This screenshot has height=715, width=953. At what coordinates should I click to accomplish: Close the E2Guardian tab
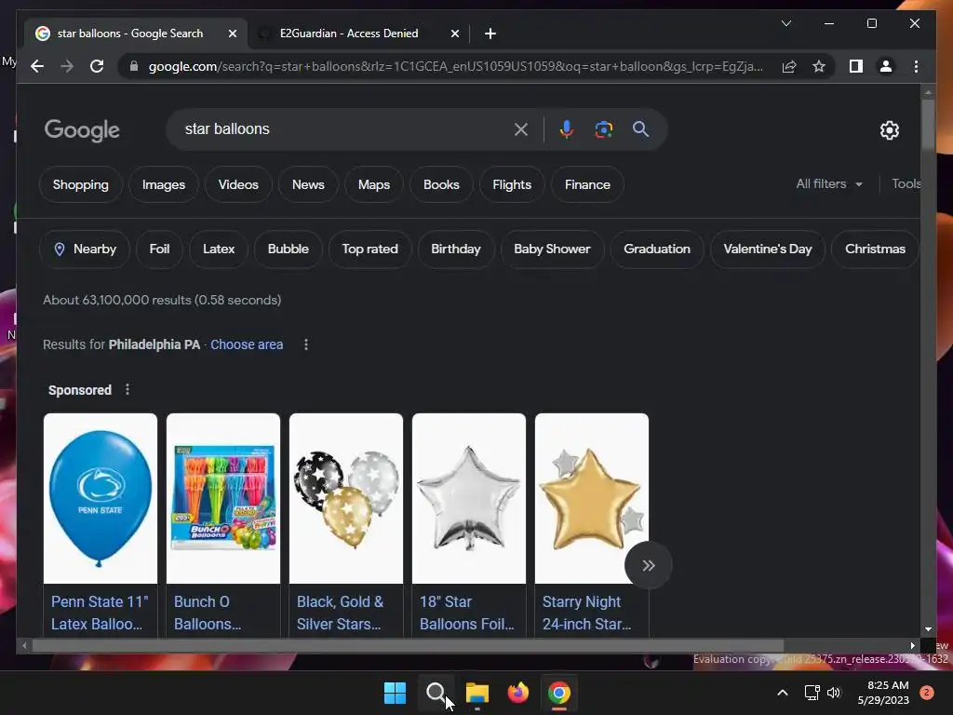coord(454,34)
